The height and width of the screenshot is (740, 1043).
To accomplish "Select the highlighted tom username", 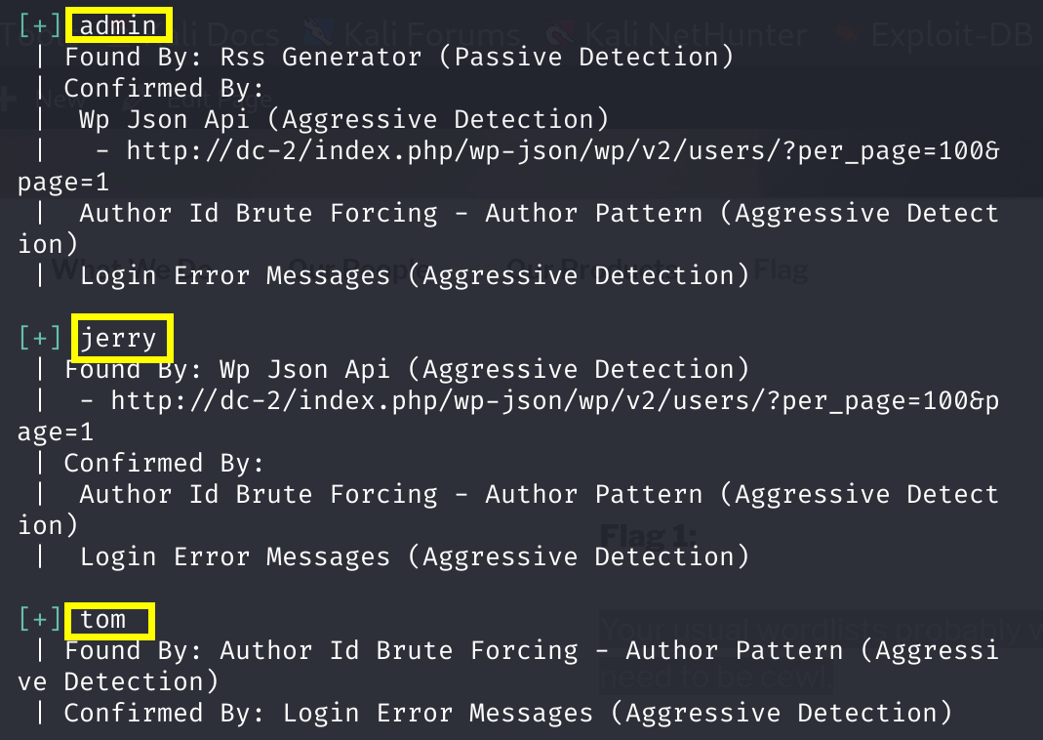I will [x=103, y=619].
